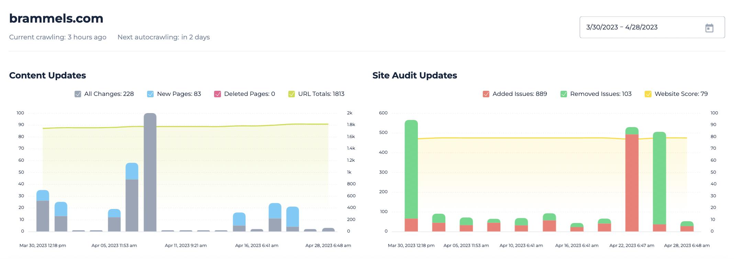Click the 'Removed Issues: 103' legend label
This screenshot has width=734, height=259.
(601, 94)
